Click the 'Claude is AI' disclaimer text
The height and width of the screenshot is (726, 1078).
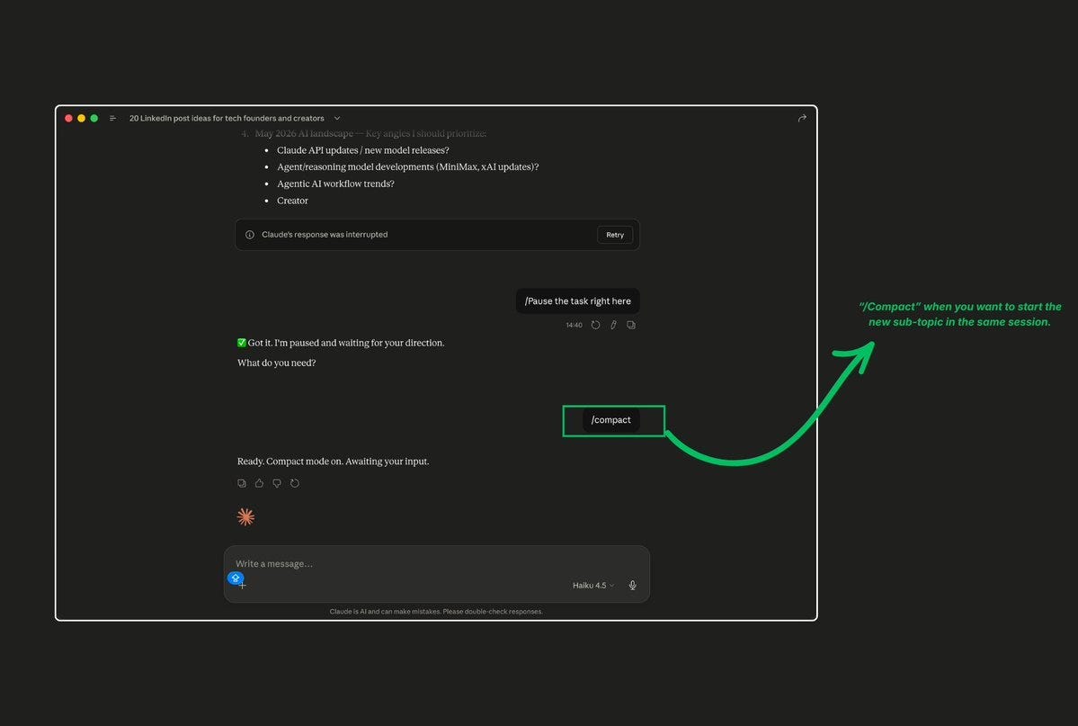(436, 611)
